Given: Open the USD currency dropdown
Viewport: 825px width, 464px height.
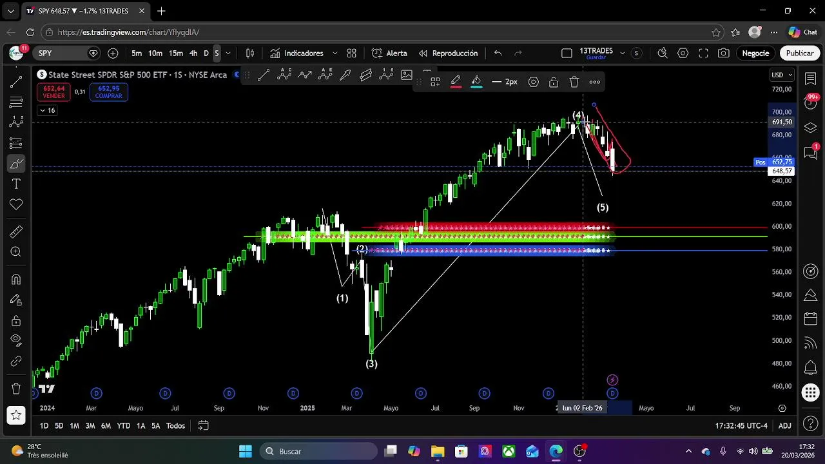Looking at the screenshot, I should click(782, 75).
